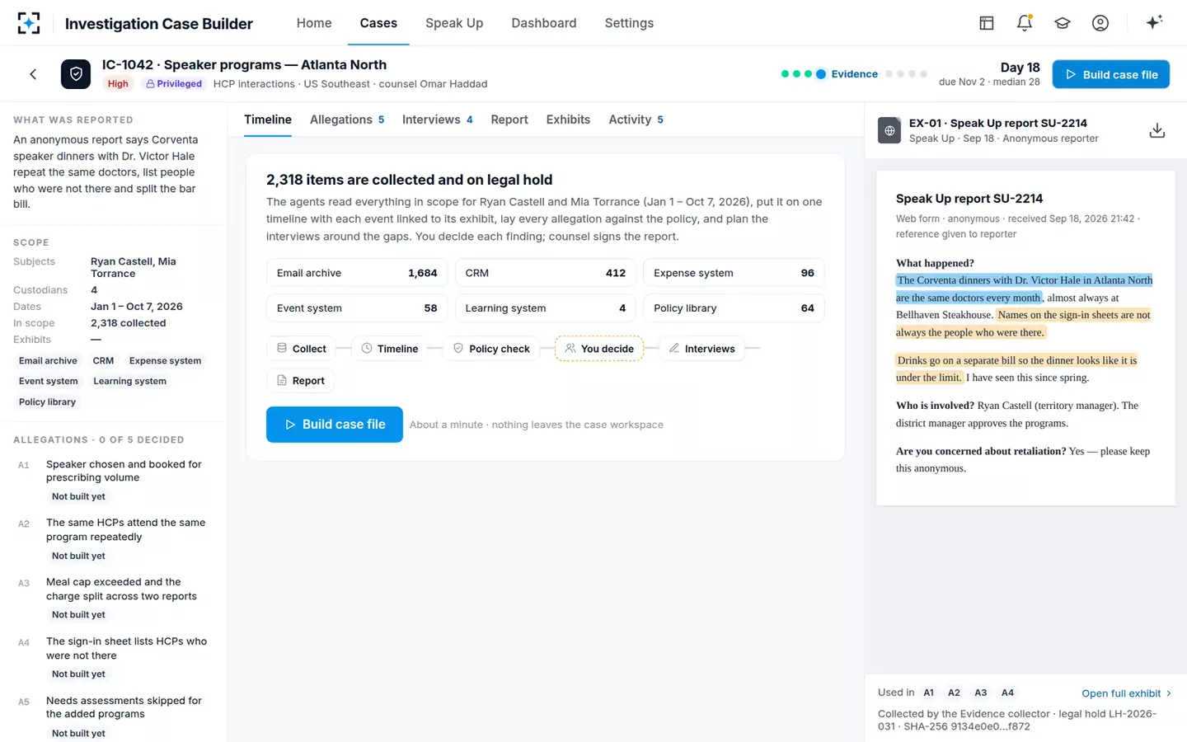
Task: Open full exhibit link
Action: (x=1126, y=693)
